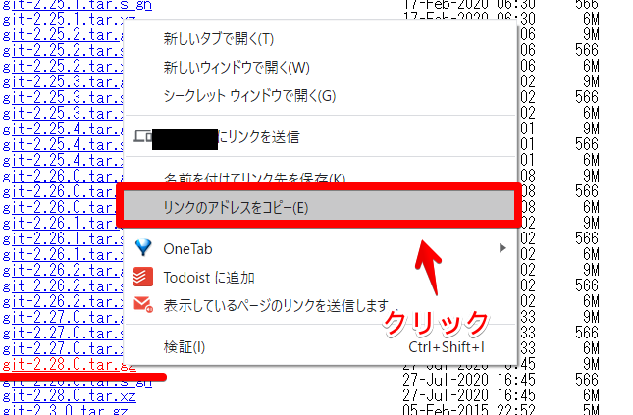633x415 pixels.
Task: Click リンクのアドレスをコピー(E)
Action: 319,208
